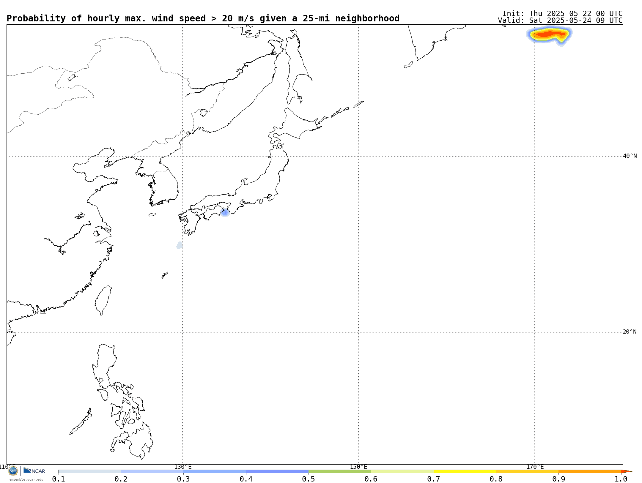The height and width of the screenshot is (483, 642).
Task: Click Taiwan island on the map
Action: click(103, 300)
